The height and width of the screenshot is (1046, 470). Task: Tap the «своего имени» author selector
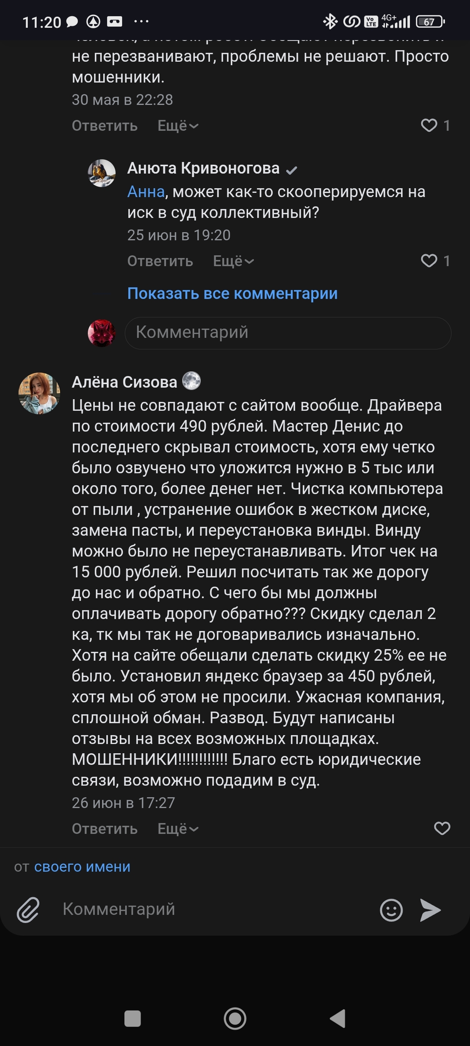pyautogui.click(x=82, y=867)
